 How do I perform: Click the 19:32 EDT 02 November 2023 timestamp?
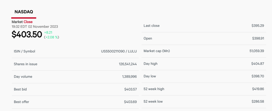pos(35,27)
